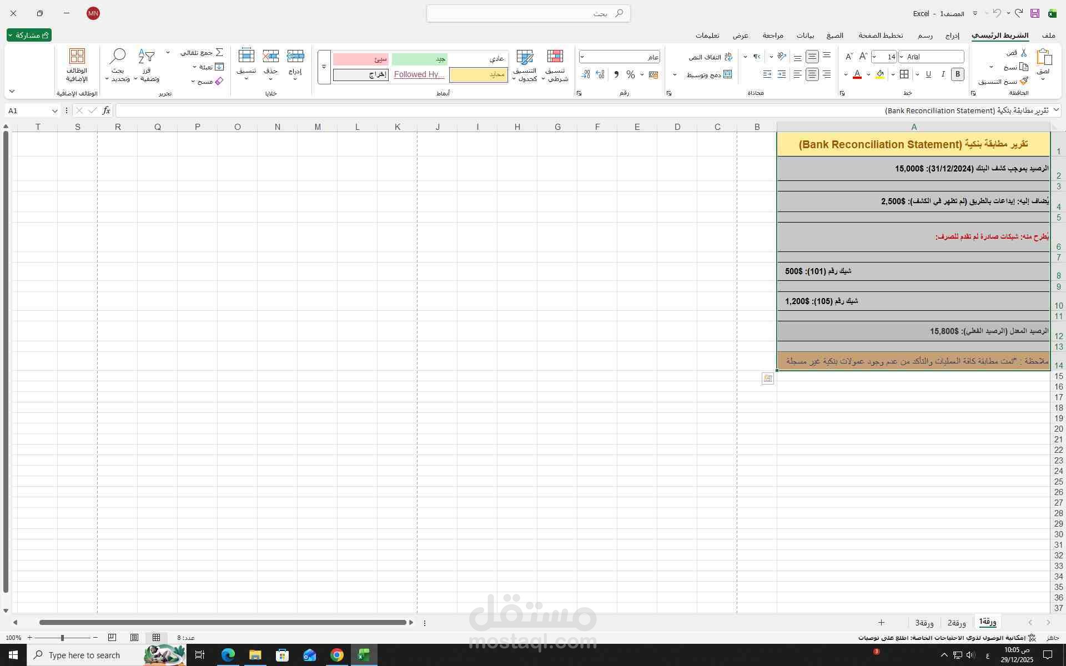Expand the number format dropdown
The height and width of the screenshot is (666, 1066).
click(582, 57)
